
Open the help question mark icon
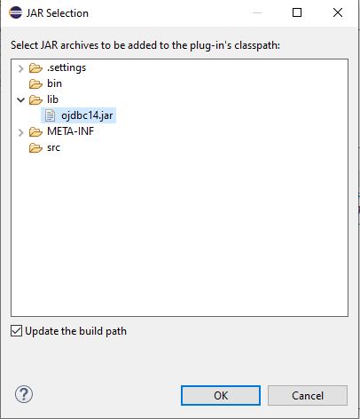pyautogui.click(x=24, y=394)
